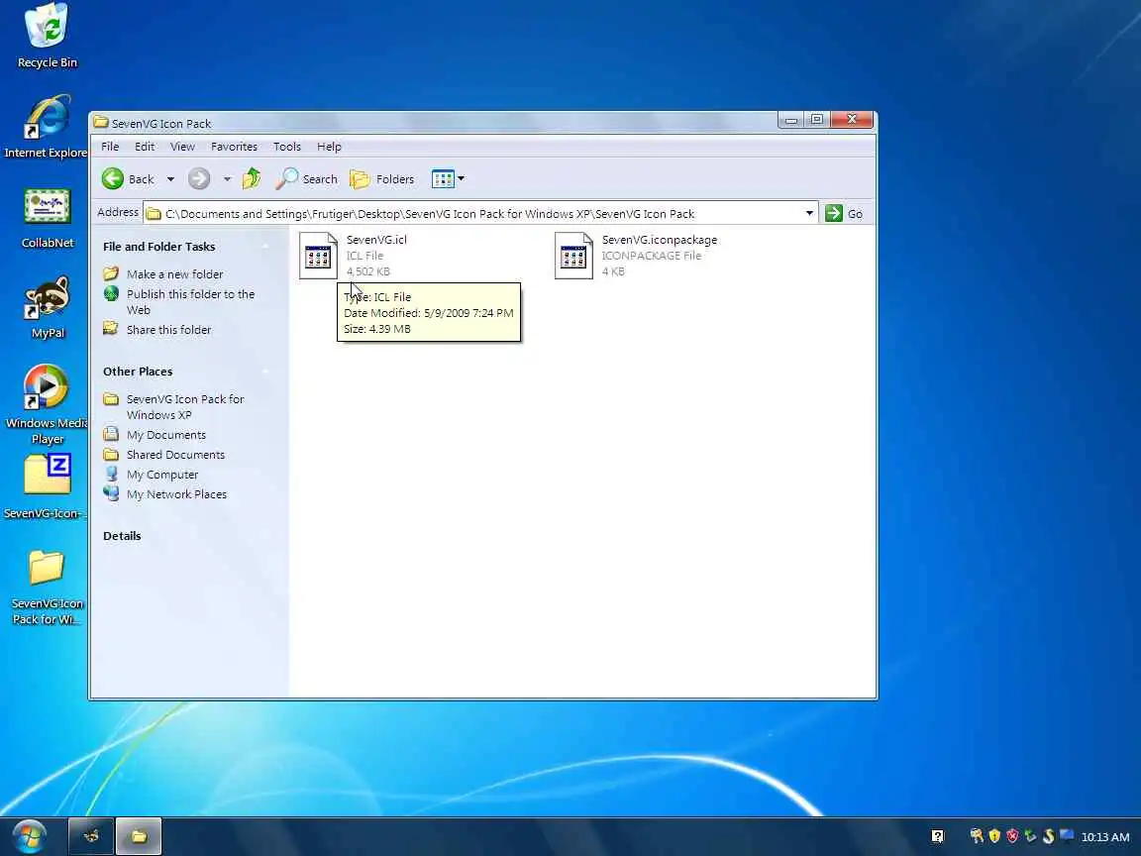
Task: Maximize the SevenVG Icon Pack window
Action: point(817,120)
